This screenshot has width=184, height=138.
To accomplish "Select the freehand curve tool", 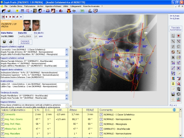I will pyautogui.click(x=173, y=47).
